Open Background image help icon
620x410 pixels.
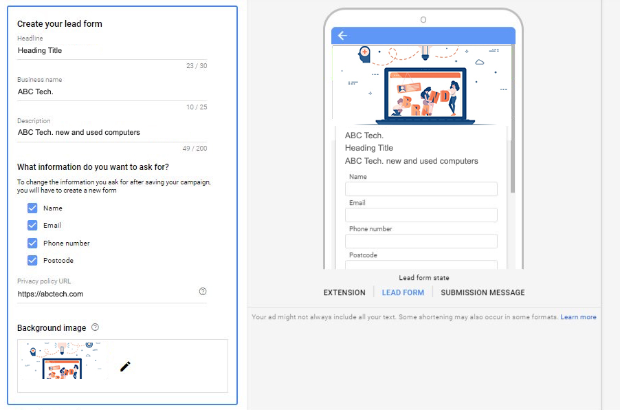tap(96, 327)
